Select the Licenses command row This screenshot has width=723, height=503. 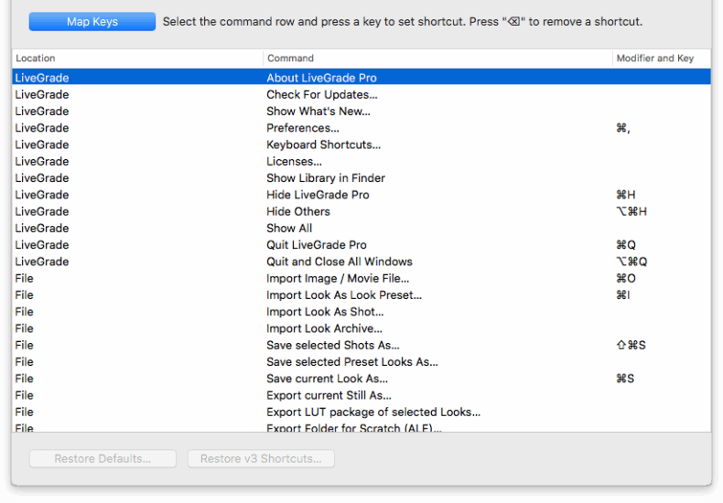tap(294, 162)
